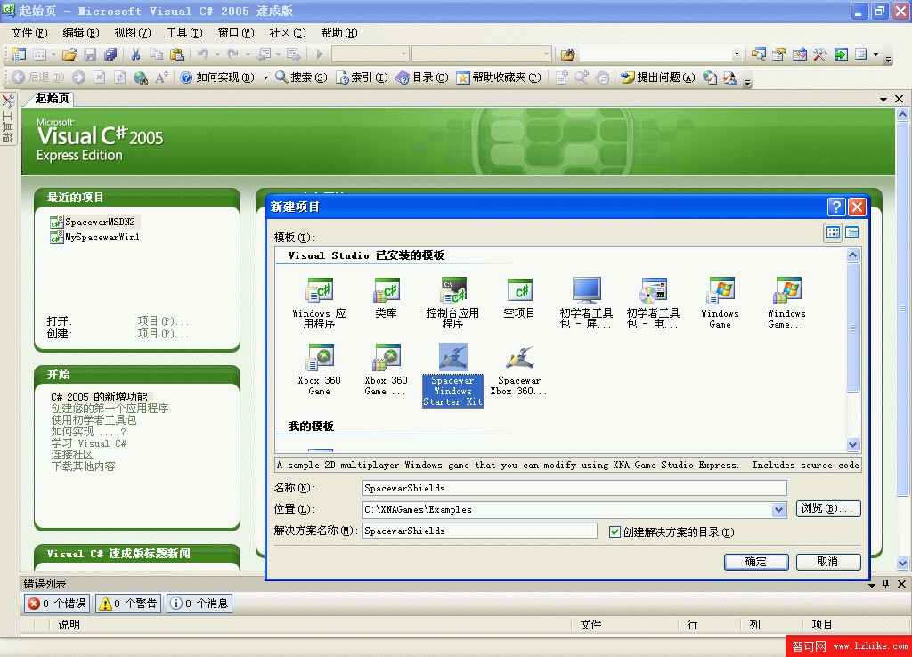Image resolution: width=912 pixels, height=657 pixels.
Task: Click 提出问题 ask a question
Action: [x=658, y=77]
